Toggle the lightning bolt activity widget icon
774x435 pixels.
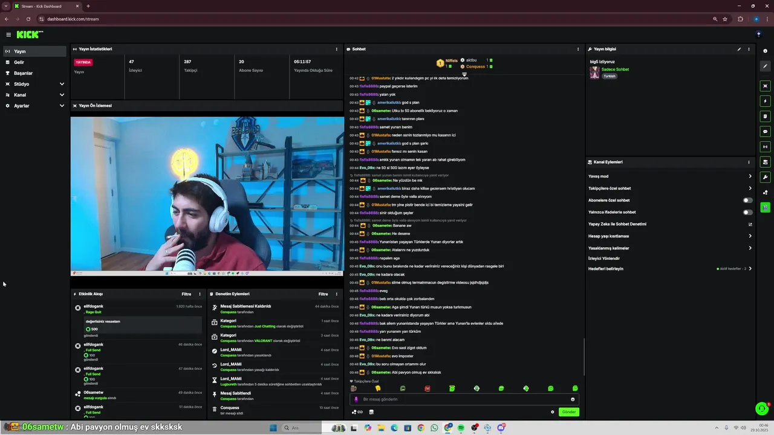click(766, 101)
